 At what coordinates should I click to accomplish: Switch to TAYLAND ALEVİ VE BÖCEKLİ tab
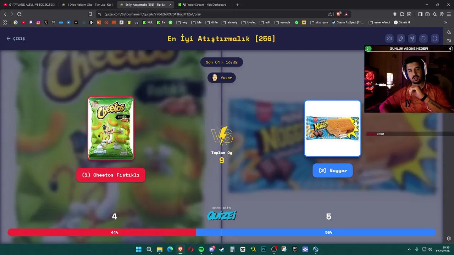click(x=29, y=5)
